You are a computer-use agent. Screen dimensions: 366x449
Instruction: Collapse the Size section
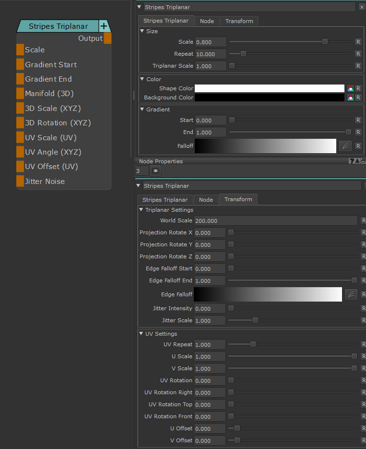tap(142, 31)
